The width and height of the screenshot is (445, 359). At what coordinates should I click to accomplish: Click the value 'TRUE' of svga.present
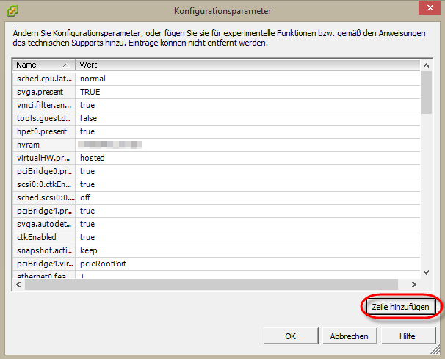pyautogui.click(x=90, y=92)
